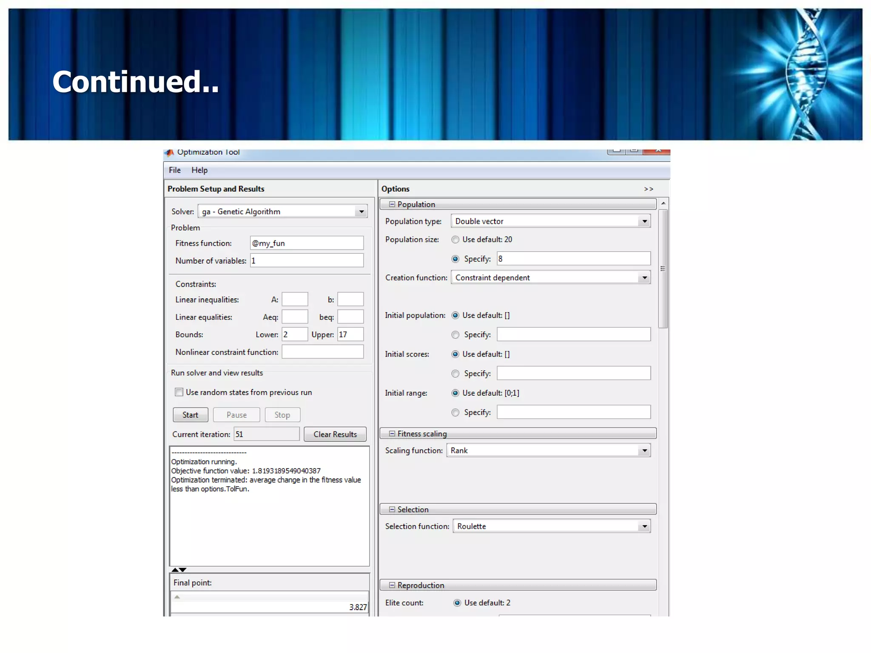Enable Use random states from previous run
This screenshot has height=653, width=871.
[x=179, y=392]
